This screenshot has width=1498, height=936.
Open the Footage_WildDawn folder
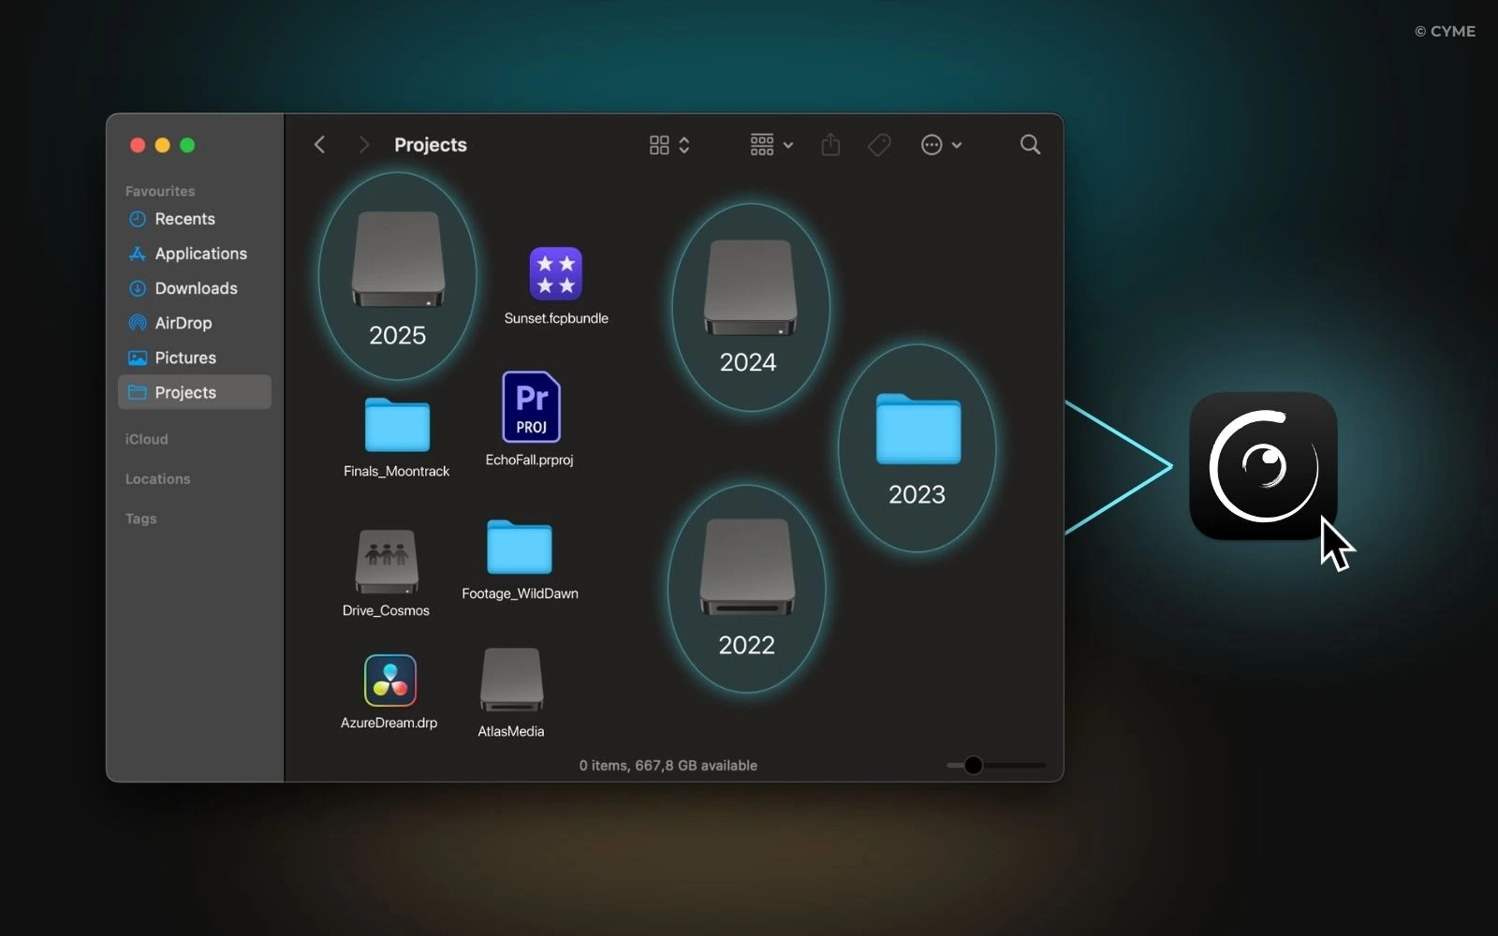coord(520,548)
